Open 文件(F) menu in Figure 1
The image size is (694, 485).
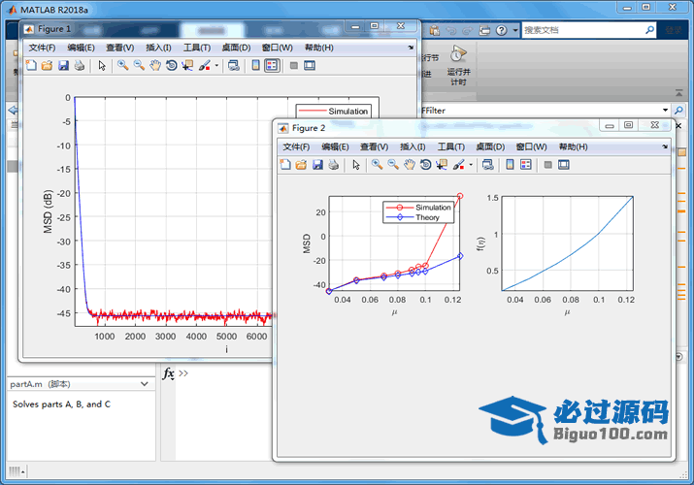pos(42,48)
